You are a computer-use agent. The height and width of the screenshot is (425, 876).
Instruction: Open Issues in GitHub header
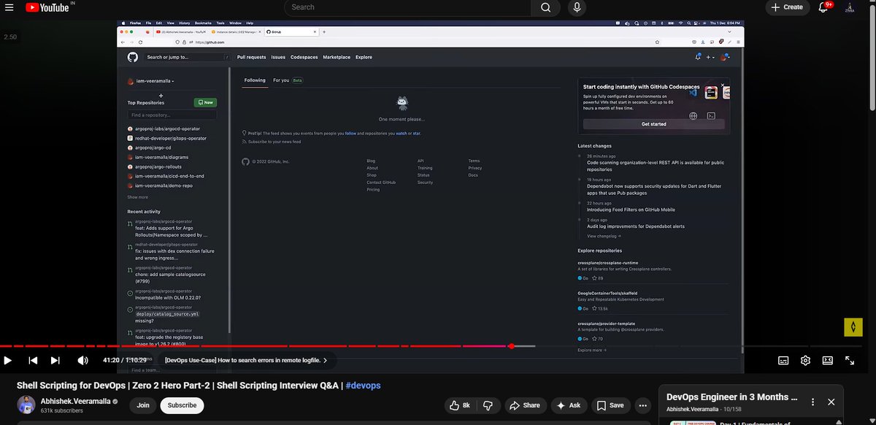tap(278, 57)
